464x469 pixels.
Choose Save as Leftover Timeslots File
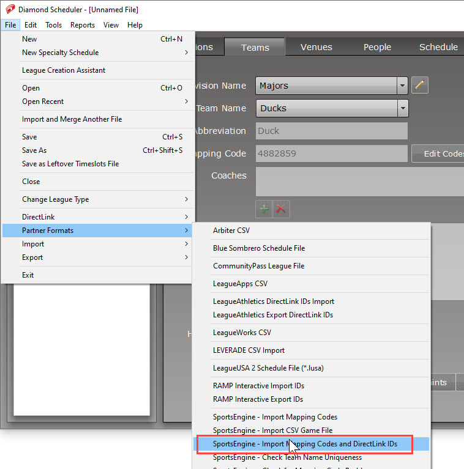(98, 164)
